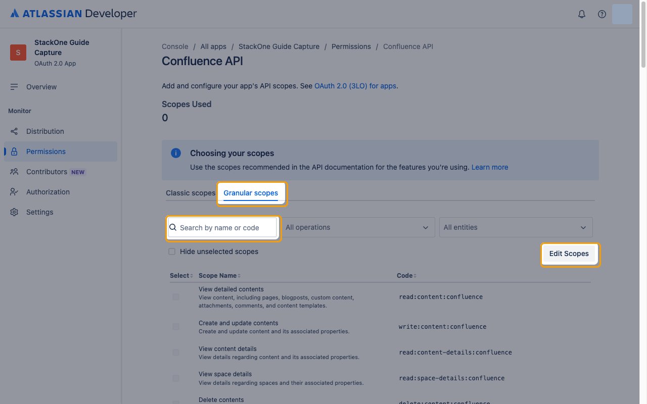This screenshot has width=647, height=404.
Task: Click StackOne Guide Capture app name in sidebar
Action: coord(62,47)
